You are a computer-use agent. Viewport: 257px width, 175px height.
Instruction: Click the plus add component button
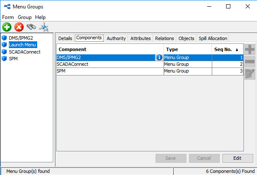[250, 49]
